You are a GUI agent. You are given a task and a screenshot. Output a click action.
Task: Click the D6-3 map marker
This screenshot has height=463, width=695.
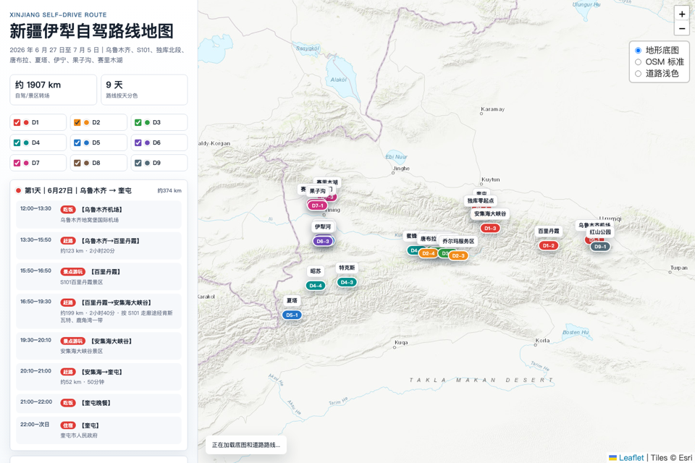tap(323, 242)
